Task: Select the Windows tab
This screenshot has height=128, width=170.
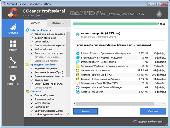Action: click(x=35, y=23)
